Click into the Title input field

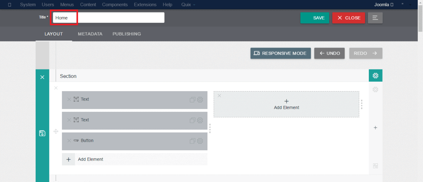(108, 18)
